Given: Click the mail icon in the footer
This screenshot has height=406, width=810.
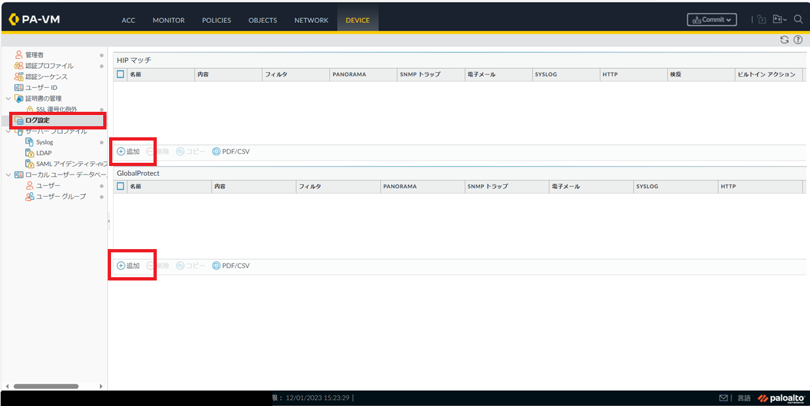Looking at the screenshot, I should coord(723,398).
